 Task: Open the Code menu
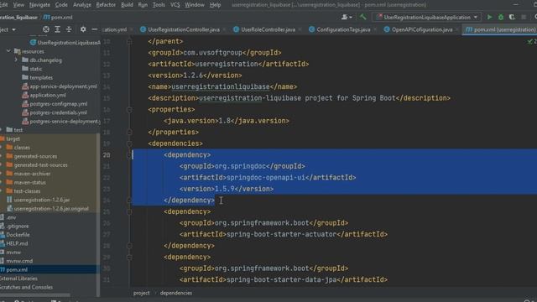pos(61,5)
